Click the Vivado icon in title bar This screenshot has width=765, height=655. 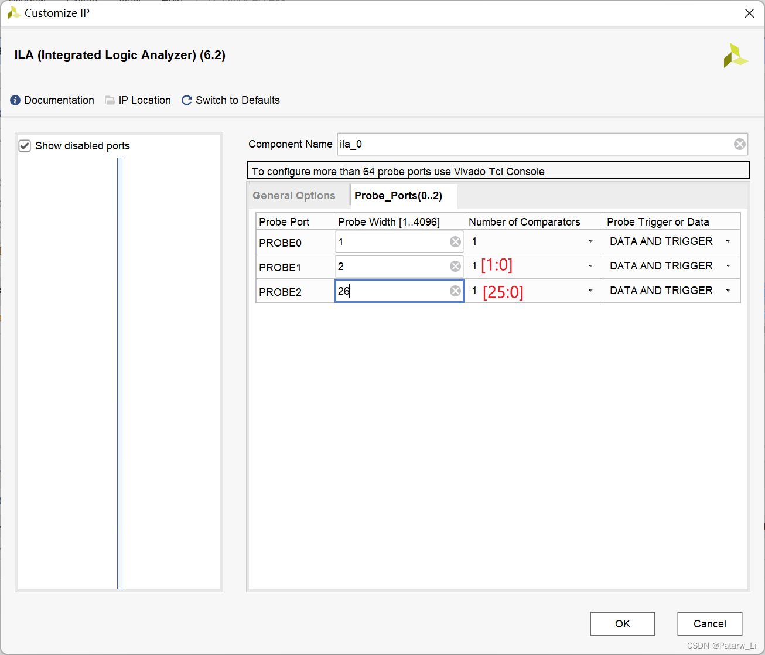click(x=13, y=13)
